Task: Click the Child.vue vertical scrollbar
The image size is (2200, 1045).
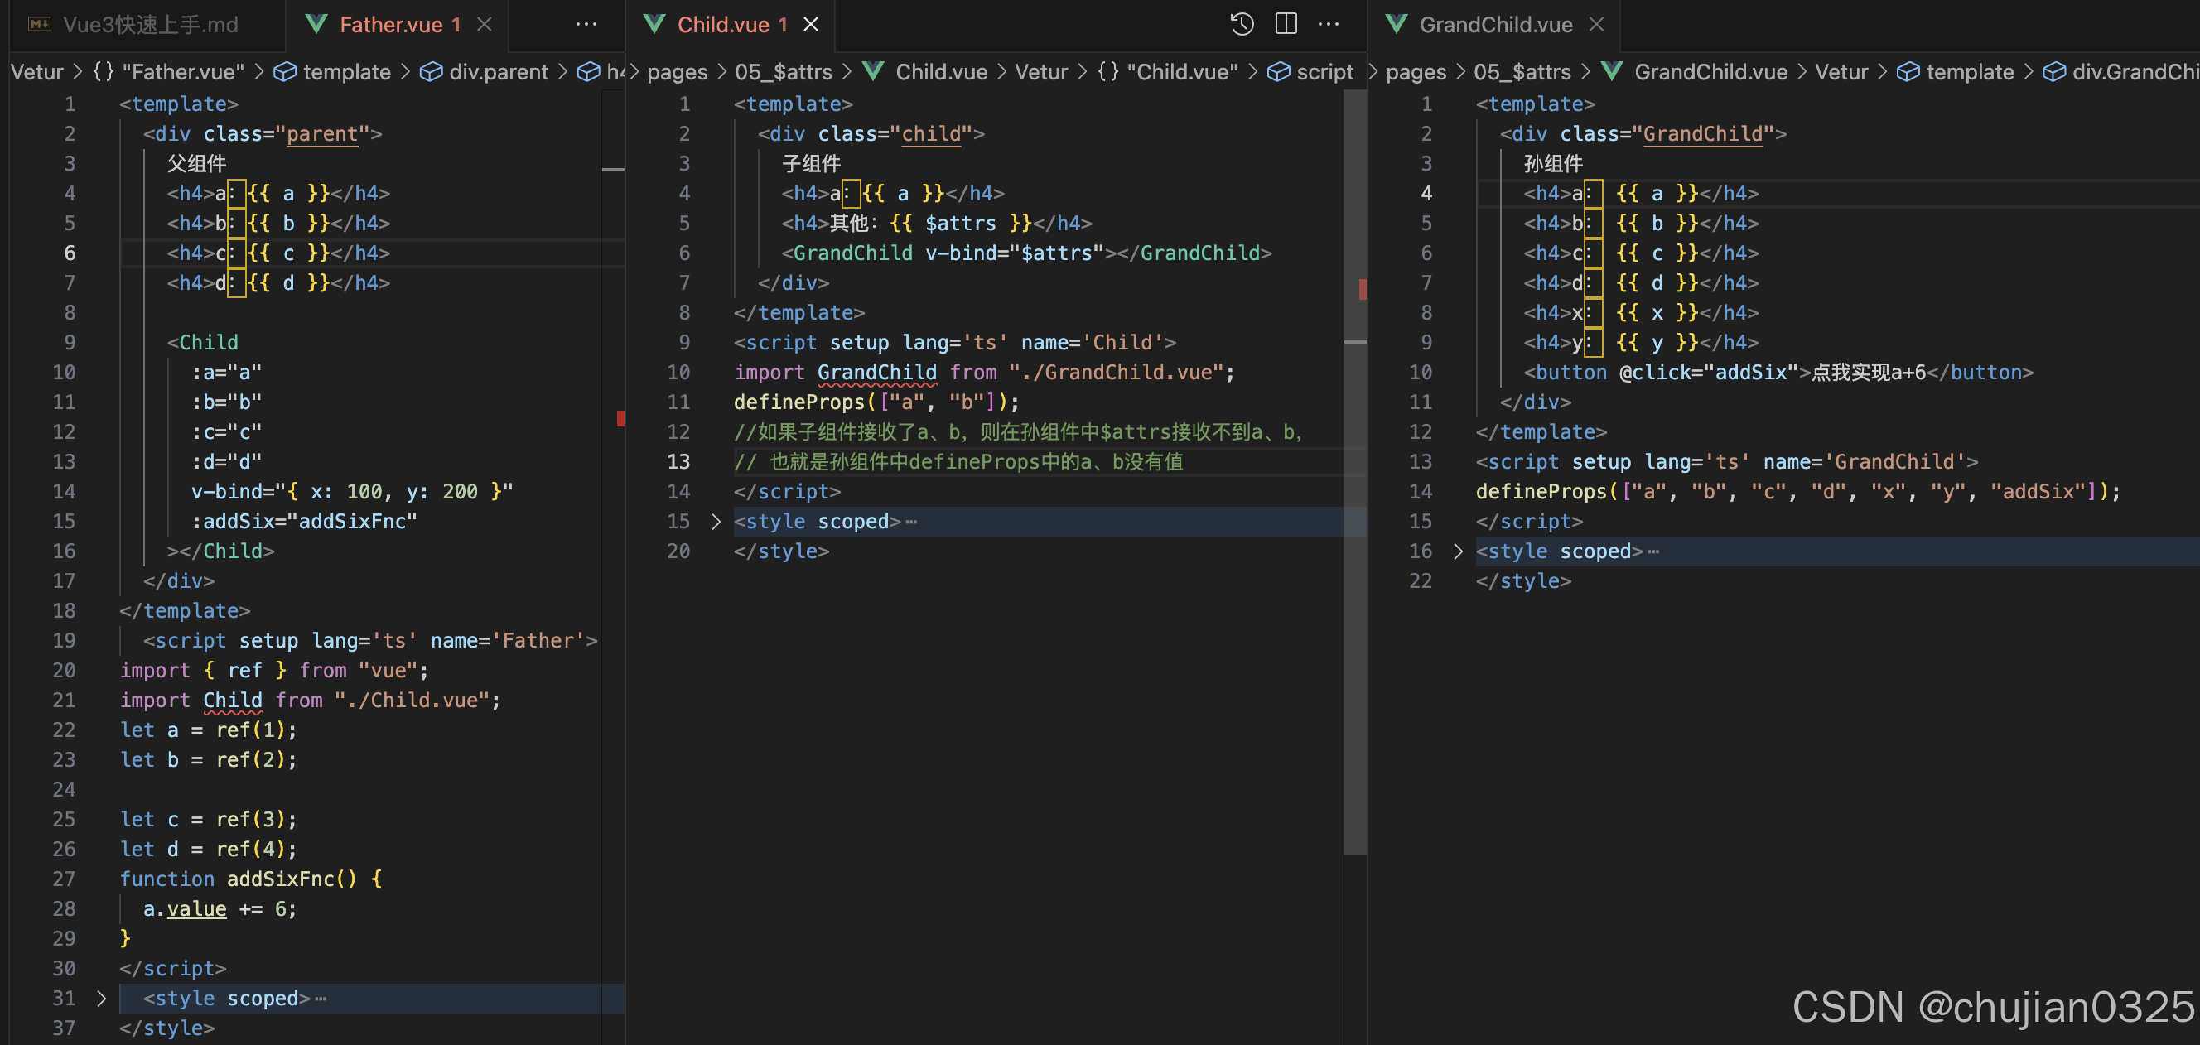Action: 1354,472
